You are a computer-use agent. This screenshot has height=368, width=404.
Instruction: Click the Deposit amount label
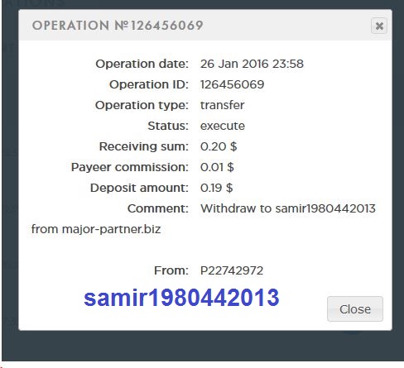(139, 188)
